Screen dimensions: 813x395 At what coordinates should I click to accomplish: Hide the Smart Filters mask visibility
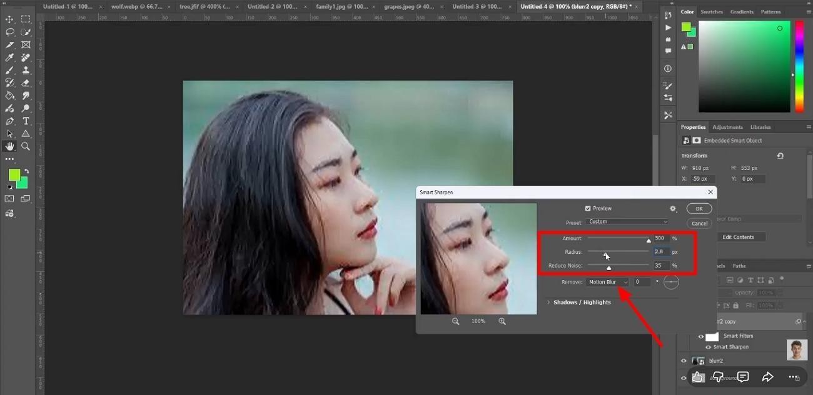coord(701,336)
